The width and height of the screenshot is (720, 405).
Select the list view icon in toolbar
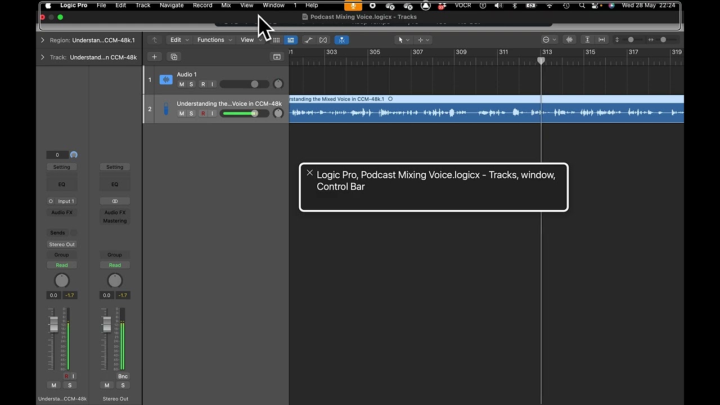(x=291, y=40)
